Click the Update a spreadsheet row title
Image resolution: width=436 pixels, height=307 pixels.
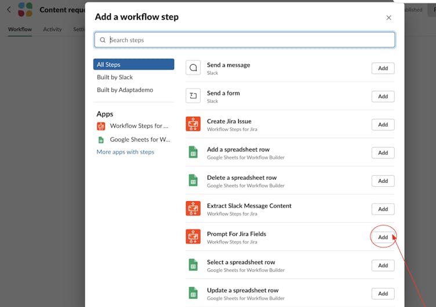[243, 290]
